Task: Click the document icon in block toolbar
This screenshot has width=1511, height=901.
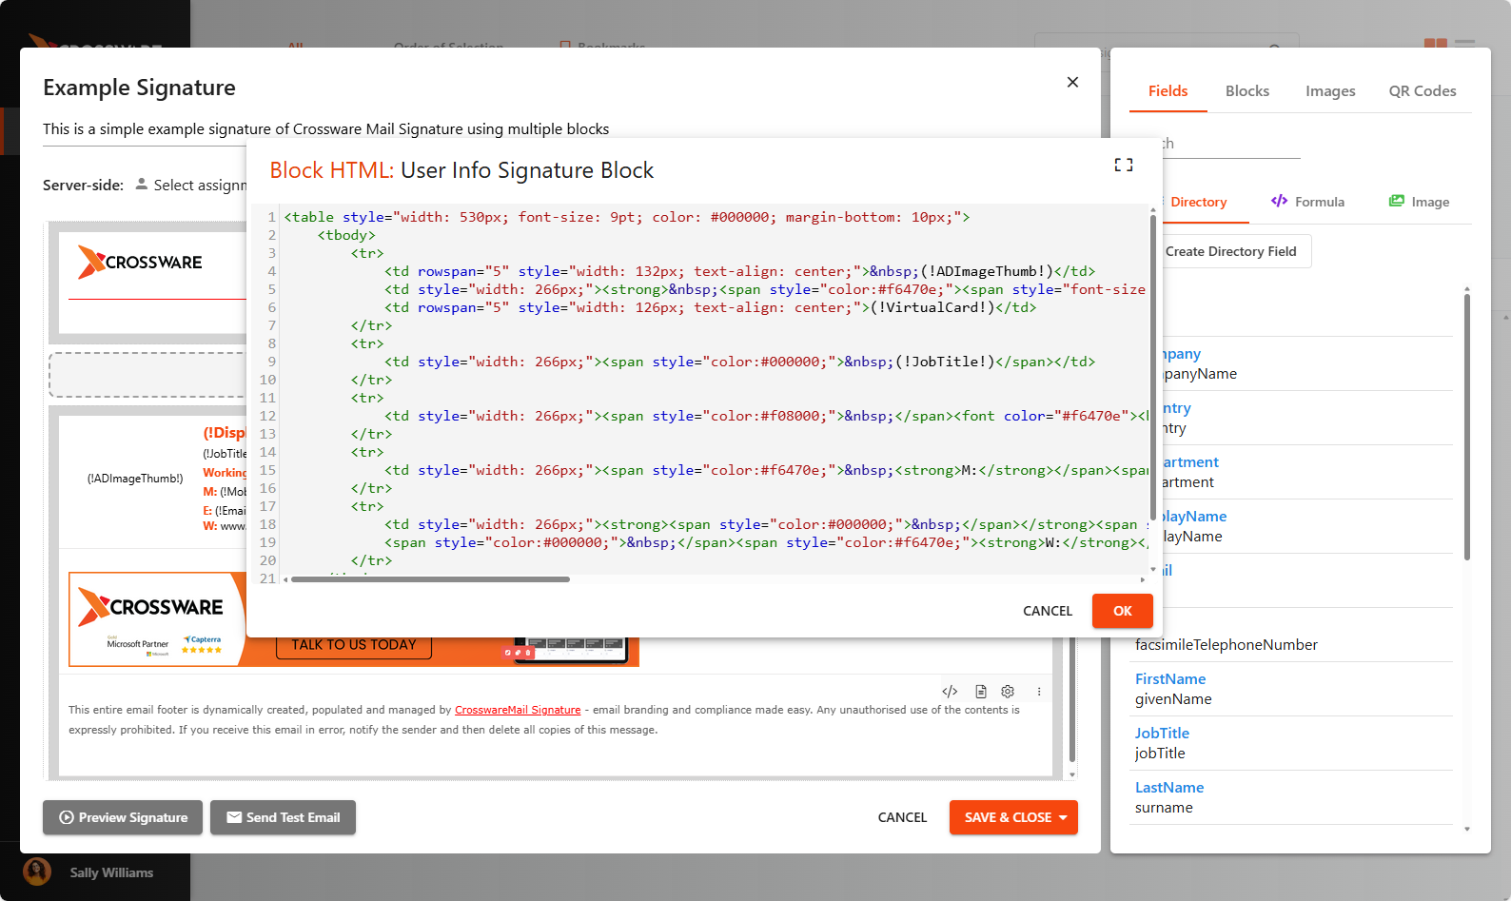Action: (x=980, y=692)
